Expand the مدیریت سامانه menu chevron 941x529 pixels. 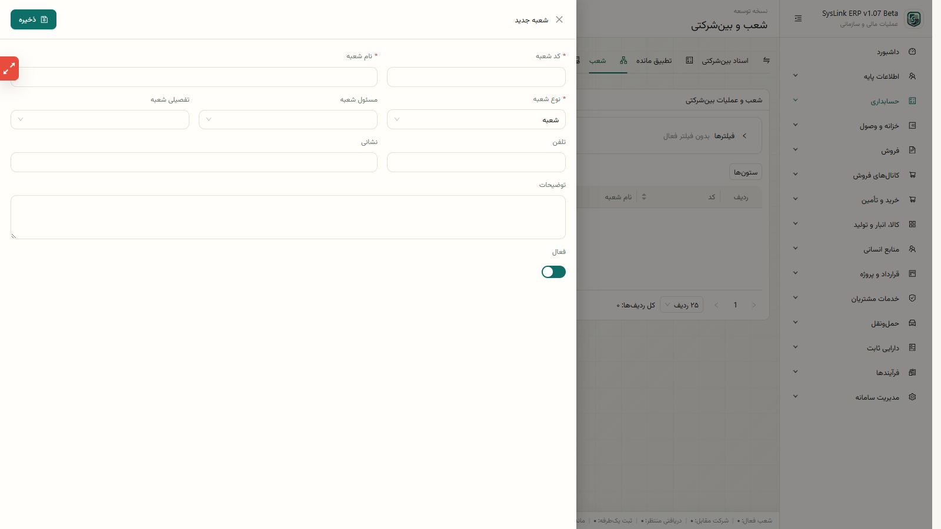click(795, 397)
